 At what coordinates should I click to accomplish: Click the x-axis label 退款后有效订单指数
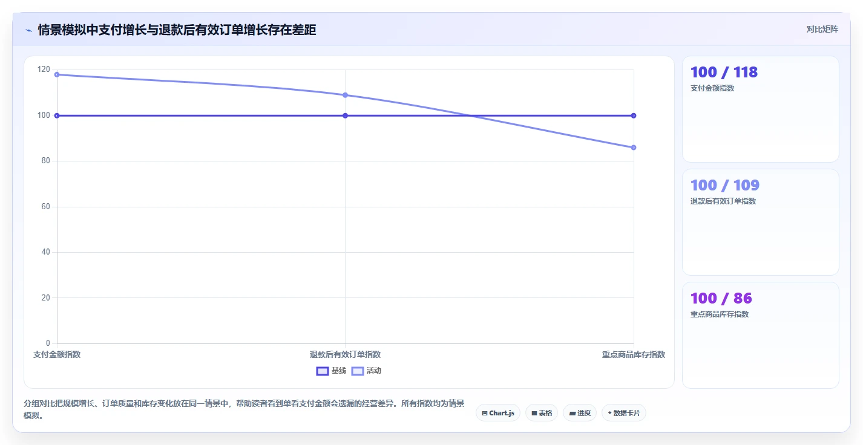[x=345, y=354]
